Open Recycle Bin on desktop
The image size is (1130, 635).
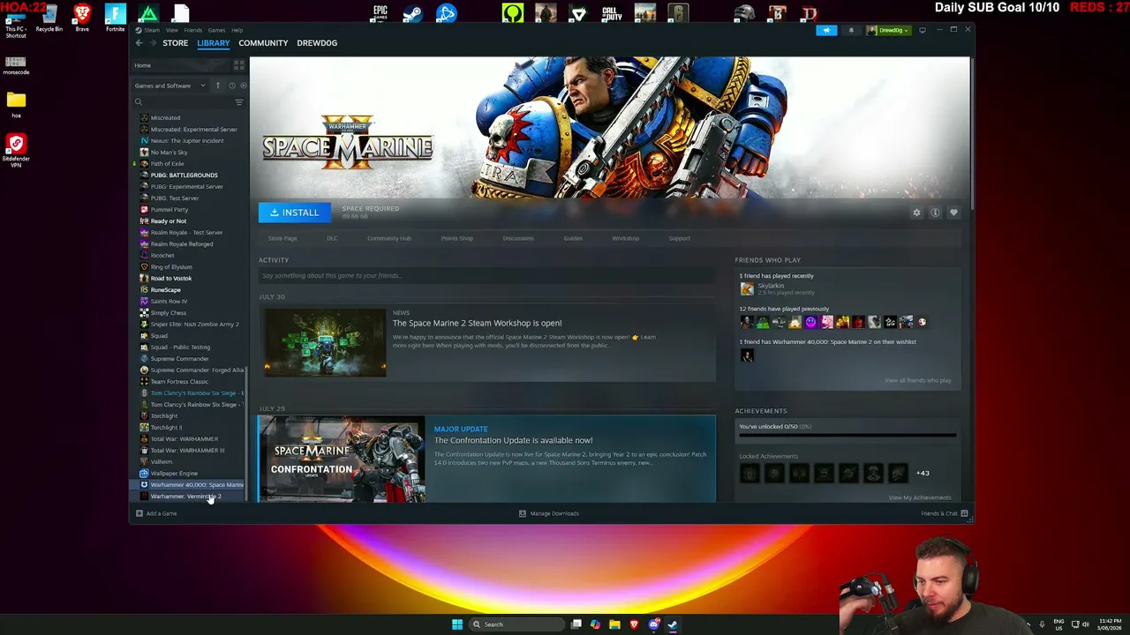tap(49, 17)
